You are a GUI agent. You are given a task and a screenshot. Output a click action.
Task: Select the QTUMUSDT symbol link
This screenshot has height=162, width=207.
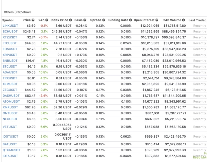coord(11,150)
